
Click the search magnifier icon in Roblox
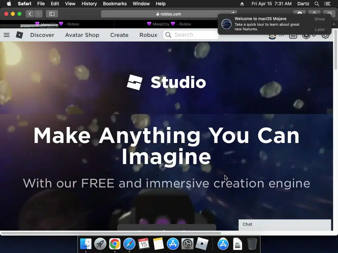click(168, 35)
